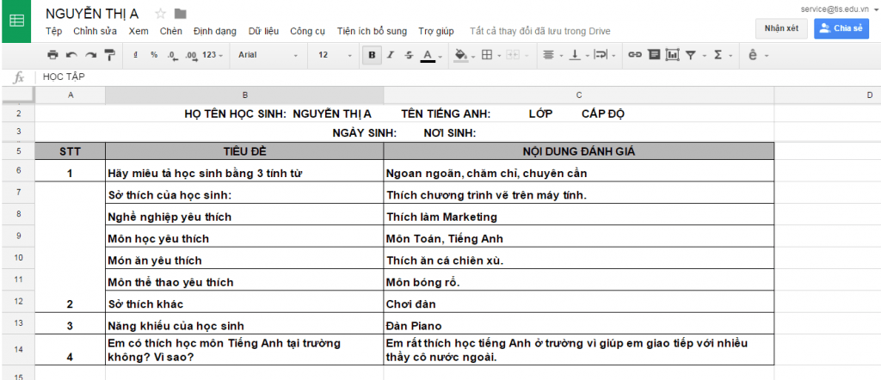Toggle italic formatting
881x380 pixels.
coord(390,55)
